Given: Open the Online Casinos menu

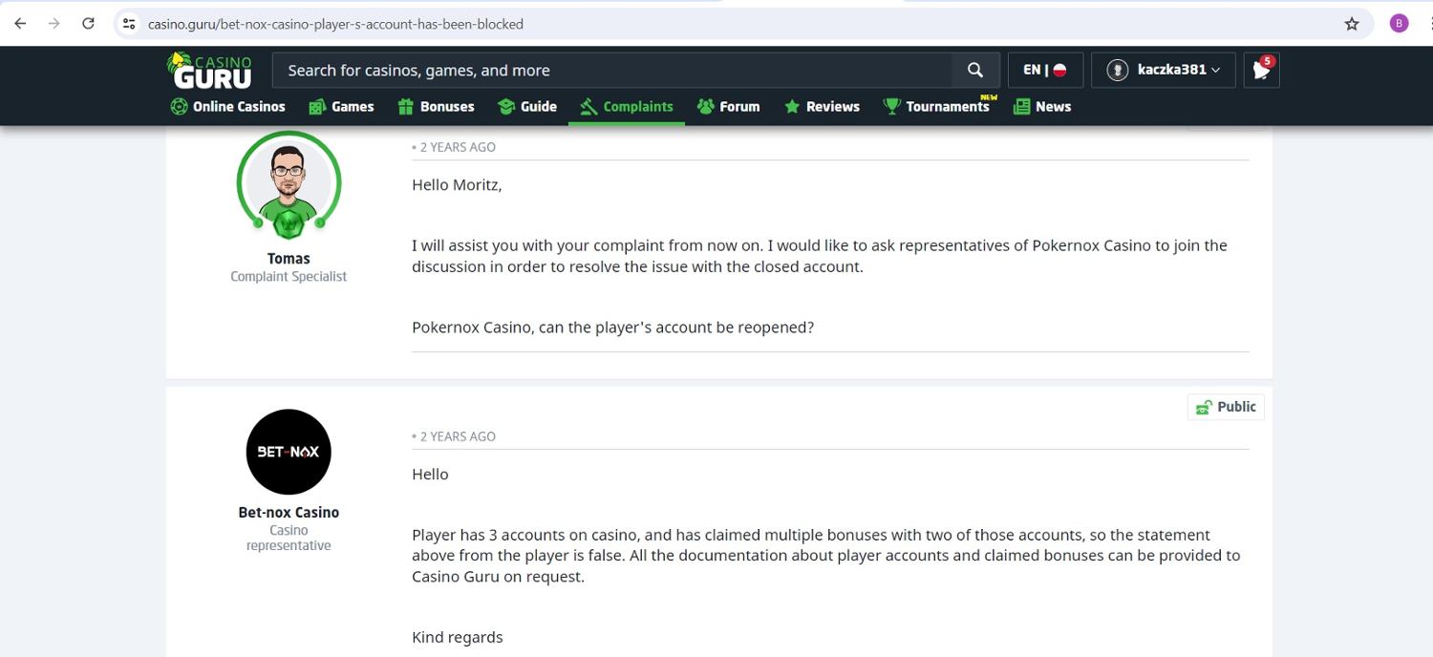Looking at the screenshot, I should (x=227, y=107).
